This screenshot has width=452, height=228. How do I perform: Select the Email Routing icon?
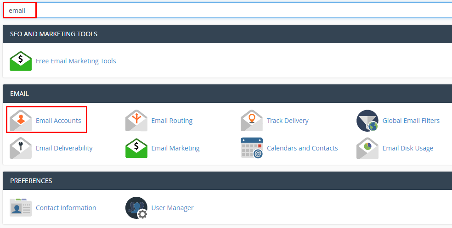tap(136, 121)
